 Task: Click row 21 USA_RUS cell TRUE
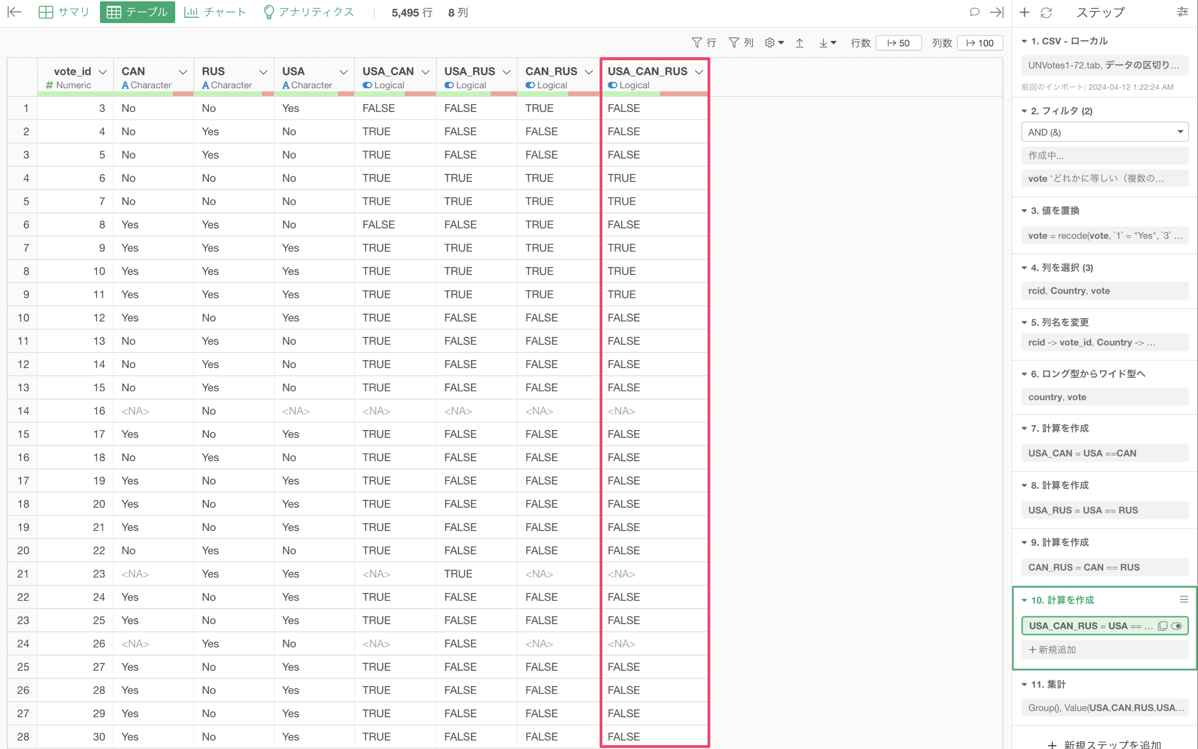477,573
